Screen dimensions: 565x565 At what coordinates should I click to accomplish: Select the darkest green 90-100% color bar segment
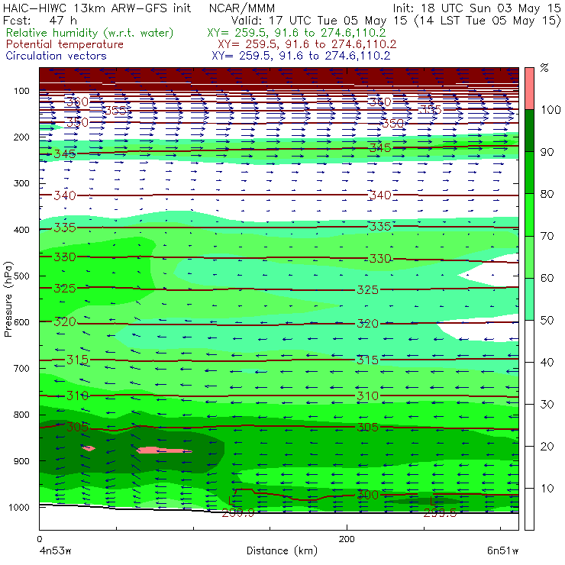529,131
